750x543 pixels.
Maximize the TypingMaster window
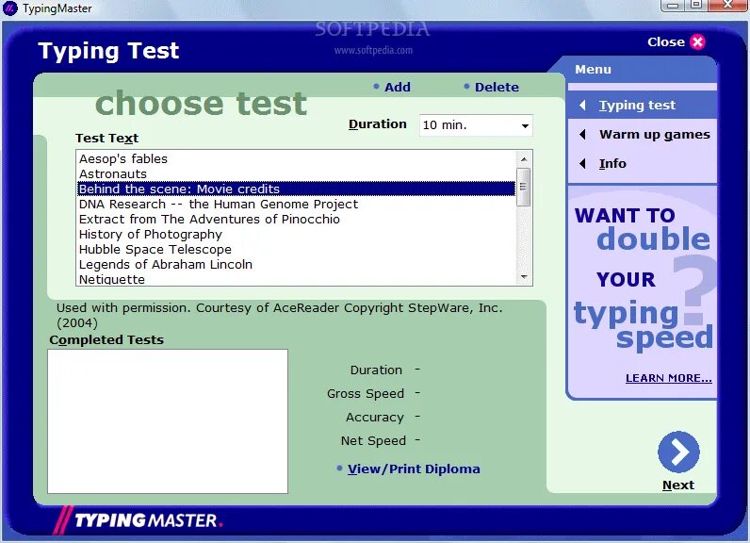[x=696, y=6]
